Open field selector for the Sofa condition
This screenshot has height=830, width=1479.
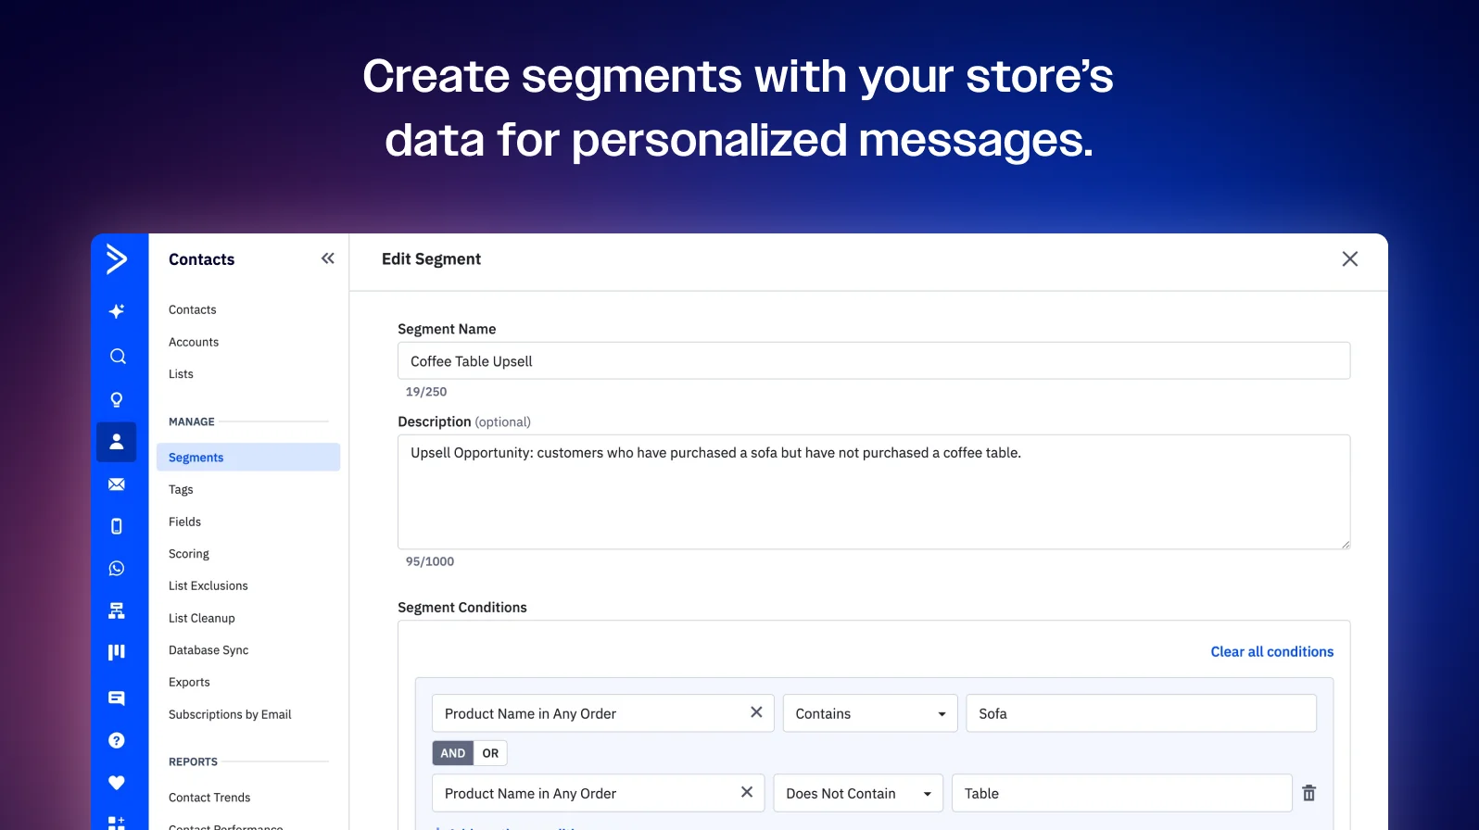tap(602, 713)
